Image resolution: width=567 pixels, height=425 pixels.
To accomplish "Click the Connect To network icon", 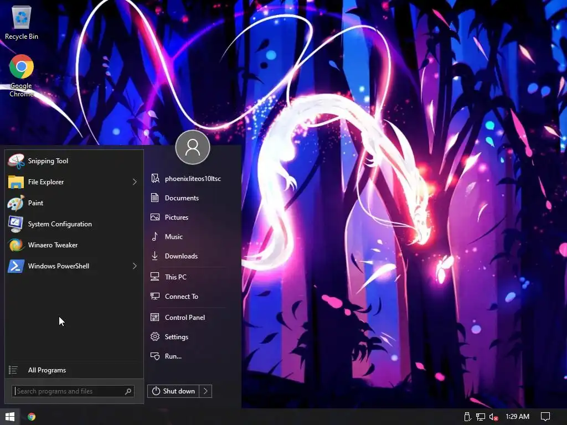I will pyautogui.click(x=155, y=297).
